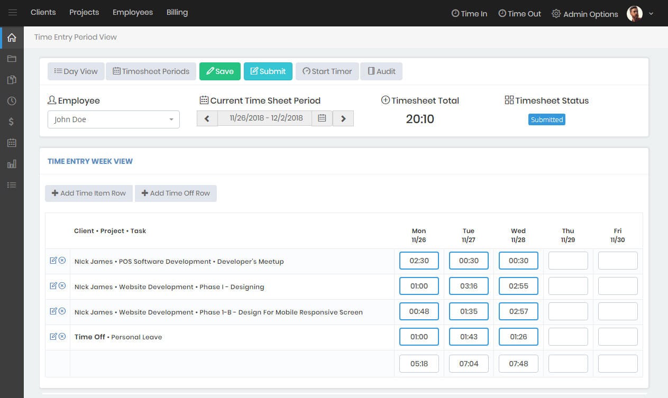Click the sidebar calendar icon

click(11, 143)
